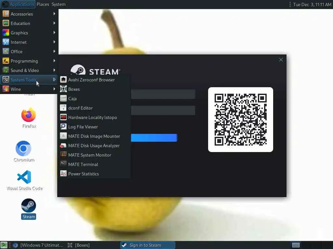This screenshot has width=333, height=249.
Task: Expand the Wine submenu arrow
Action: (x=54, y=89)
